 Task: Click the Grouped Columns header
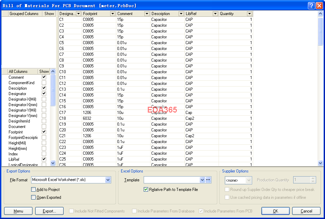(24, 14)
